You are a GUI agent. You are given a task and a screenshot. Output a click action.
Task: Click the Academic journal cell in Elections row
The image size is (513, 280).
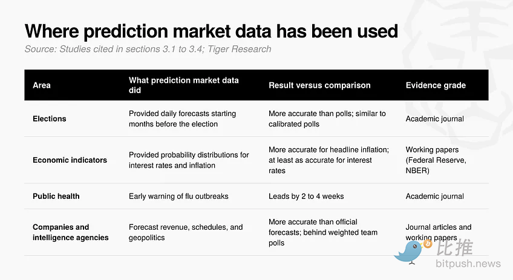434,119
